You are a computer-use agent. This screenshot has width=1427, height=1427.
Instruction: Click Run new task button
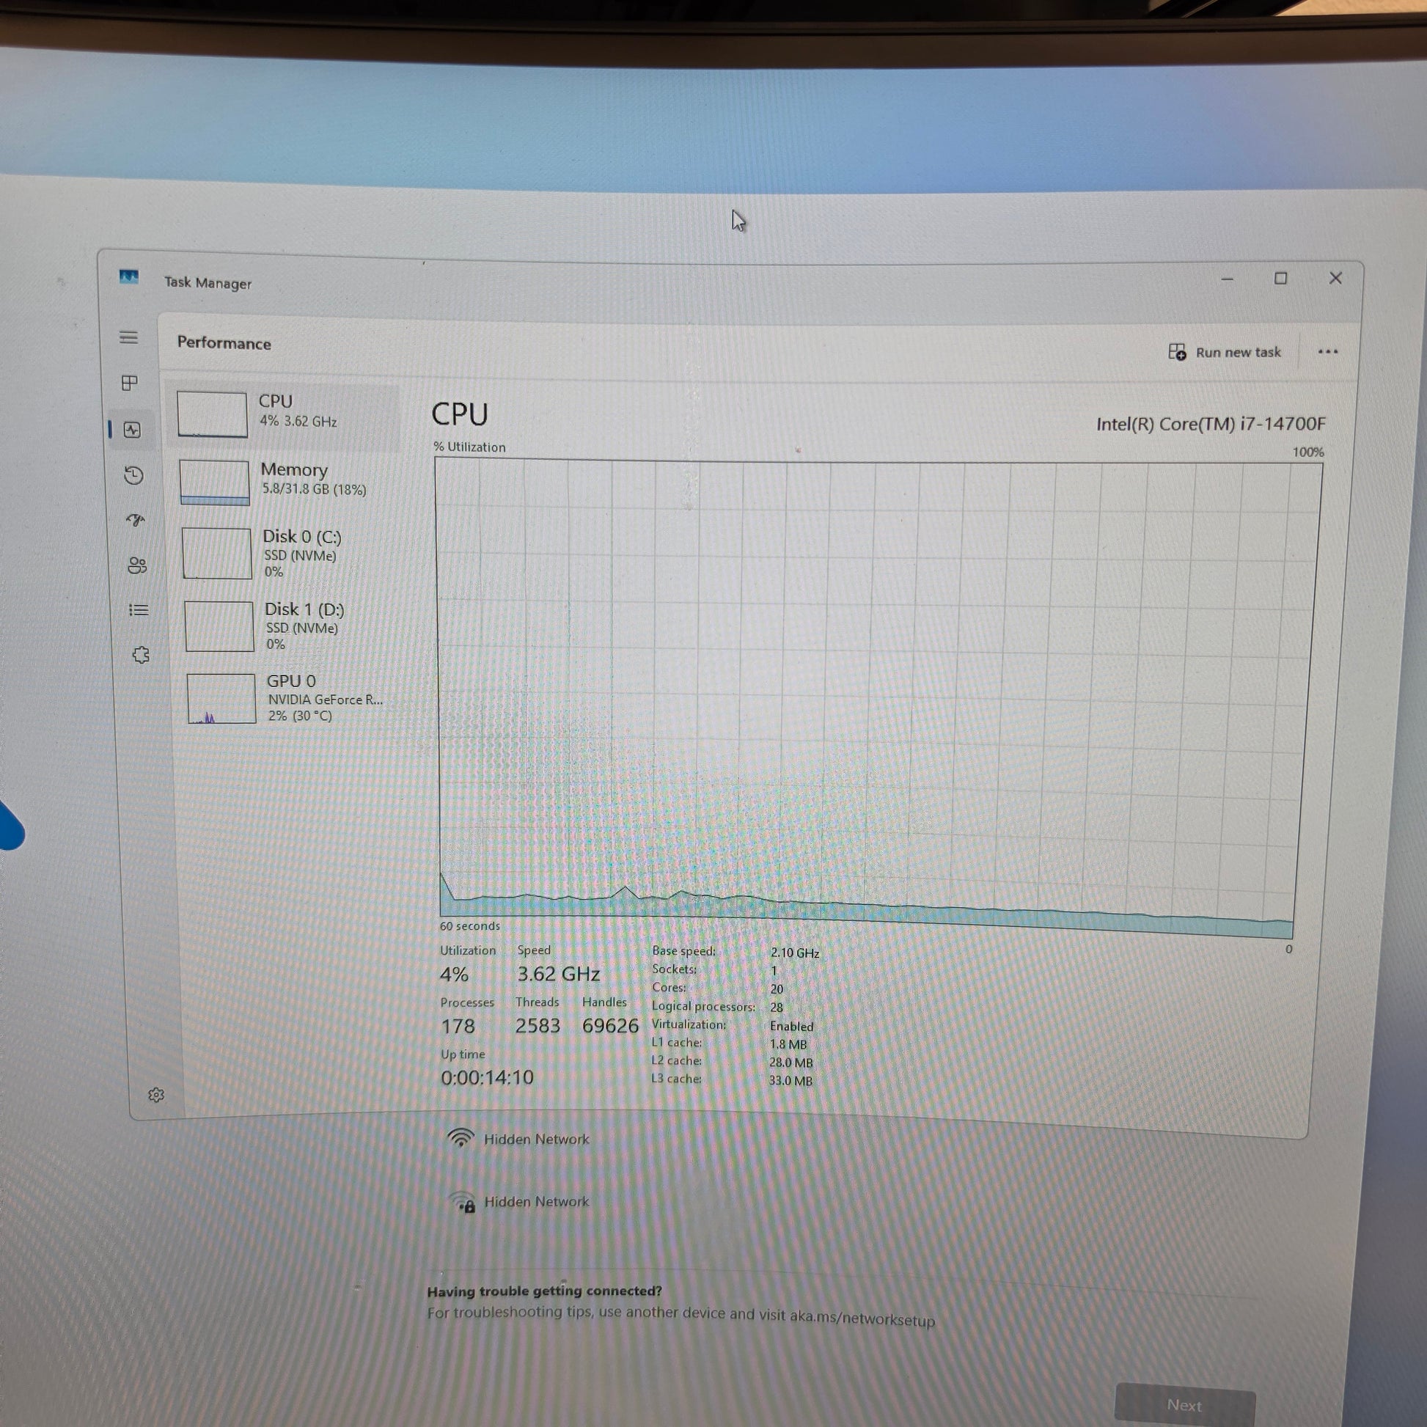pyautogui.click(x=1225, y=352)
